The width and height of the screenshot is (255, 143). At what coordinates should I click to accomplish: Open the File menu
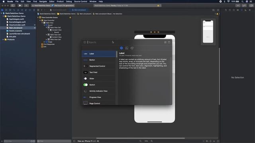point(17,2)
